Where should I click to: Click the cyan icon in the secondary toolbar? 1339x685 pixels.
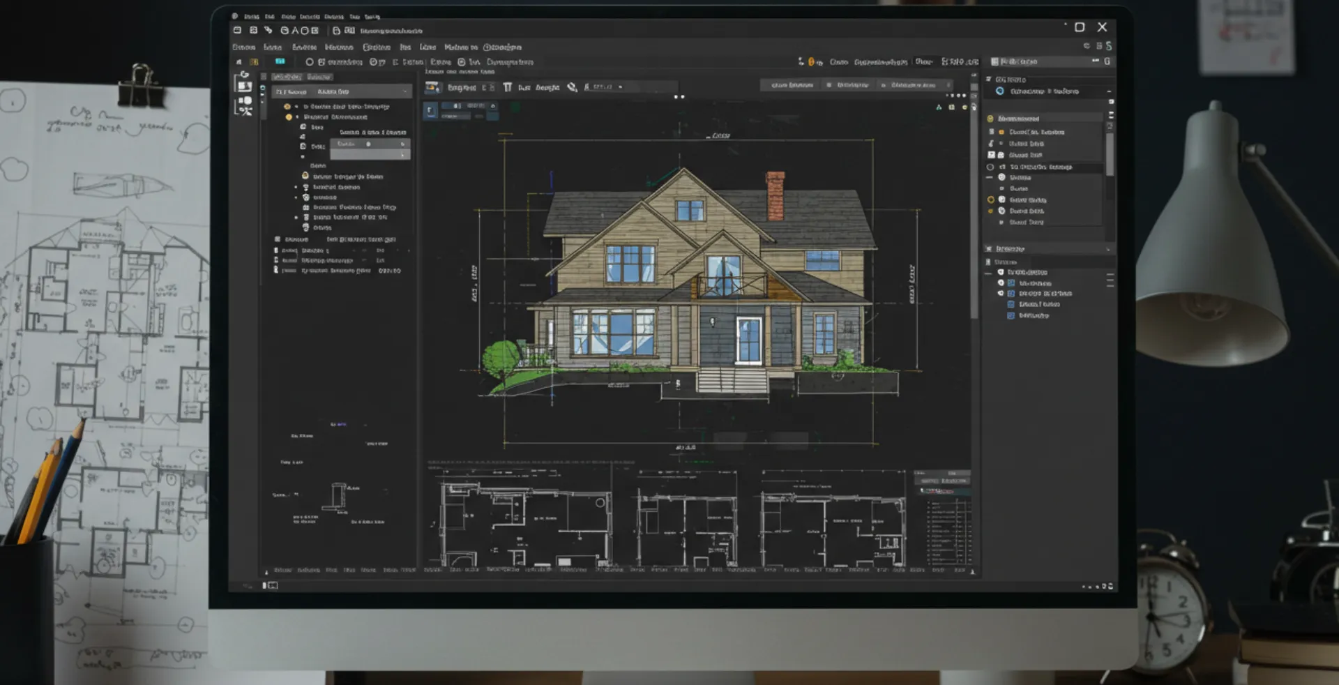click(x=280, y=62)
